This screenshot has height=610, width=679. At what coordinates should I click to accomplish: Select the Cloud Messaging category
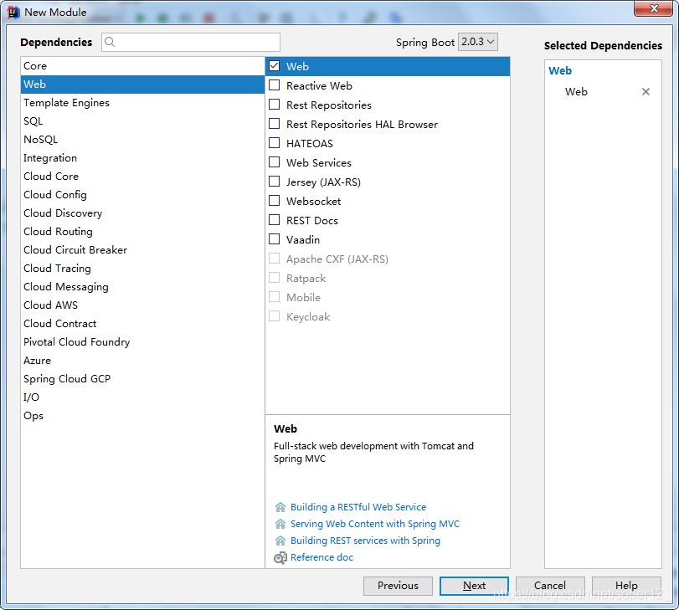pos(142,287)
